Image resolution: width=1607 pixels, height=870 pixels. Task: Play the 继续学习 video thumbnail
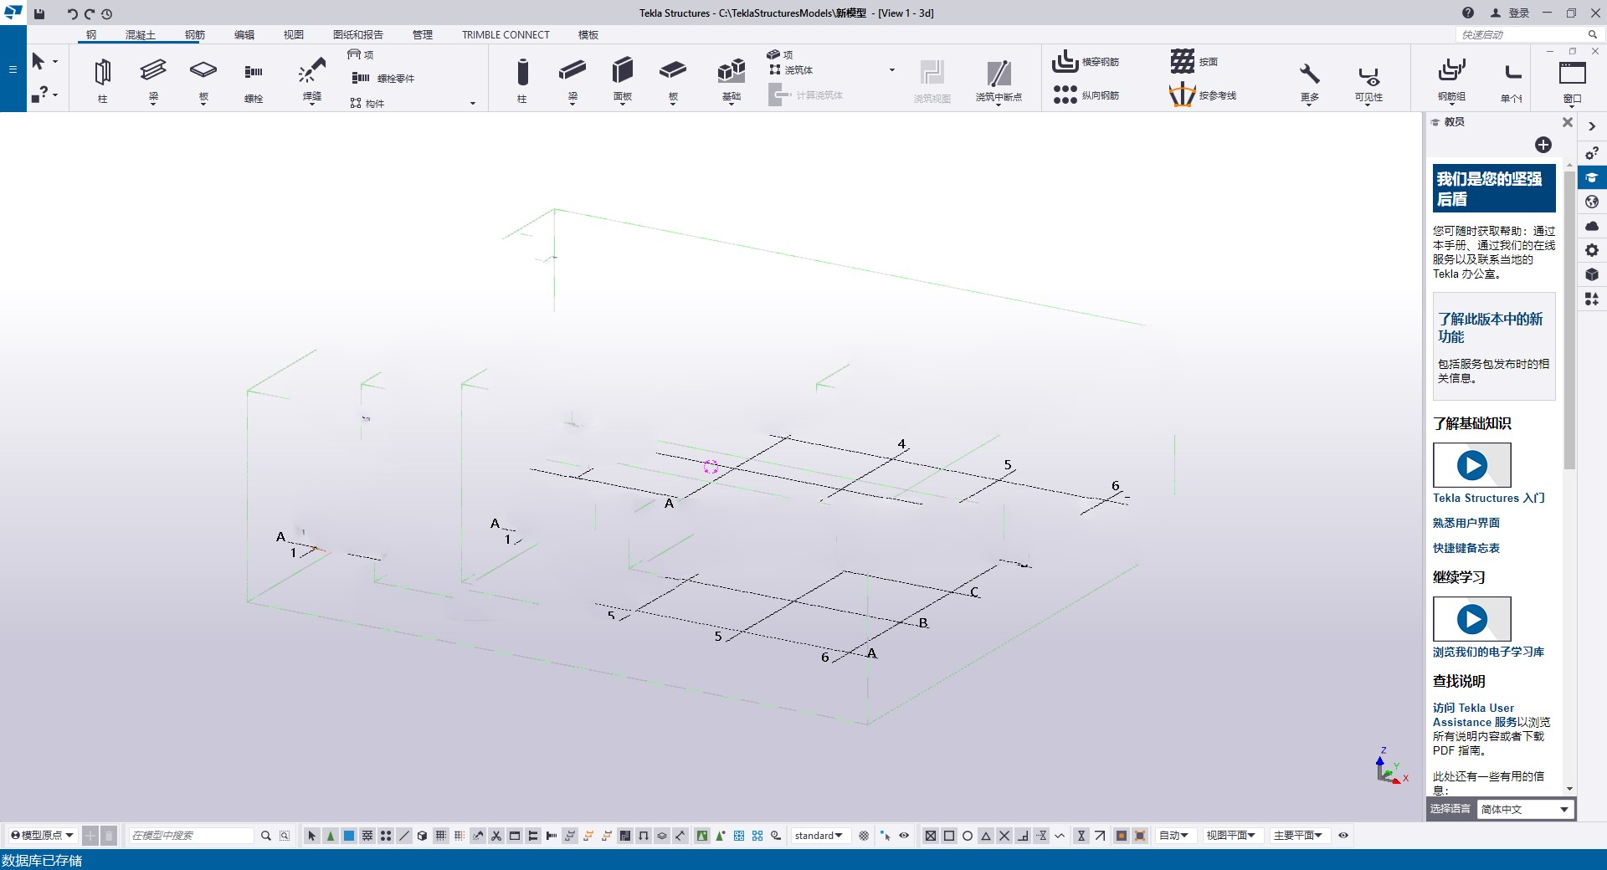pyautogui.click(x=1472, y=619)
